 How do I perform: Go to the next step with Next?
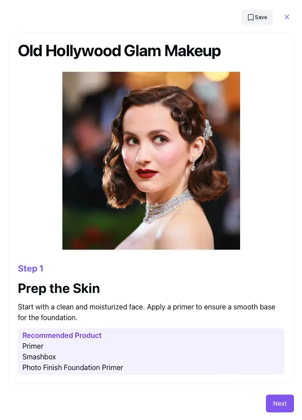click(x=280, y=404)
